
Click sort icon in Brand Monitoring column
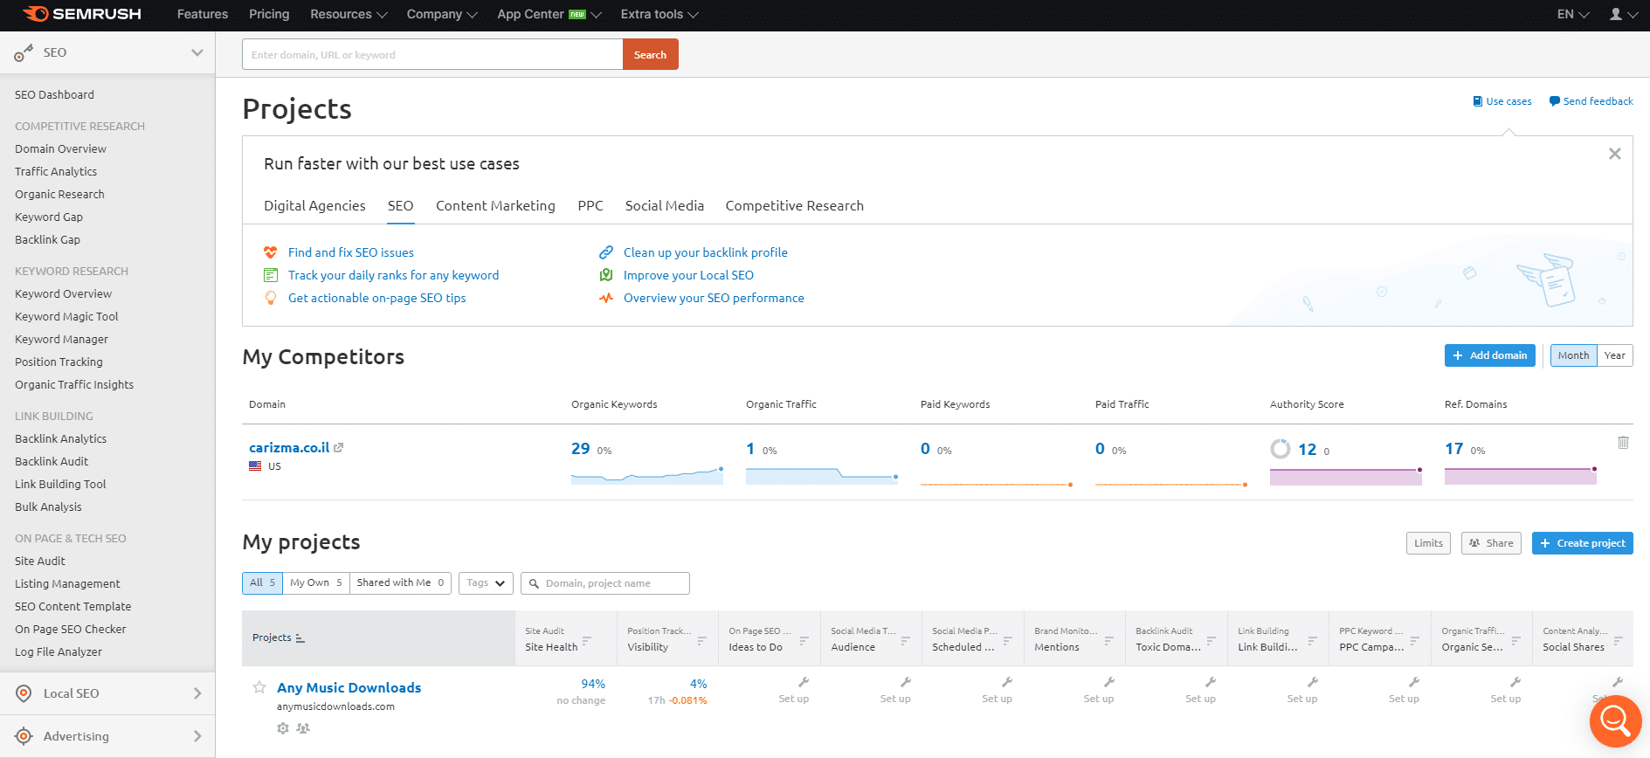click(1108, 641)
